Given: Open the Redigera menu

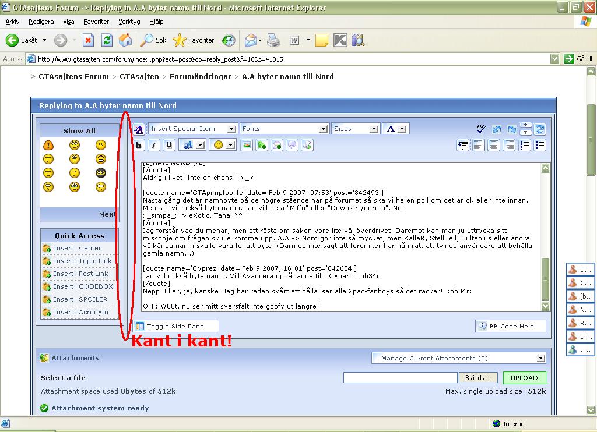Looking at the screenshot, I should [x=41, y=22].
